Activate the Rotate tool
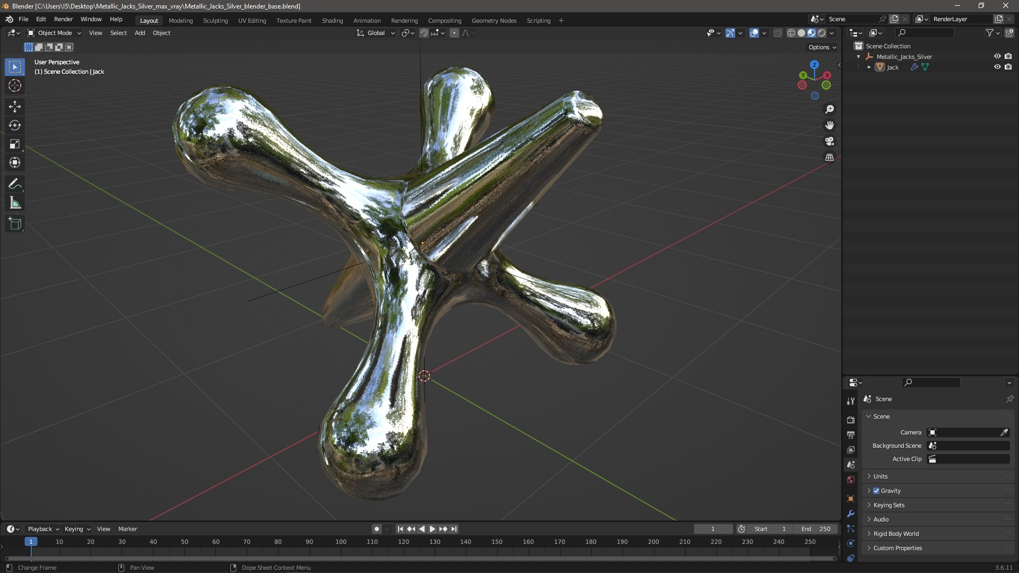 [x=15, y=125]
